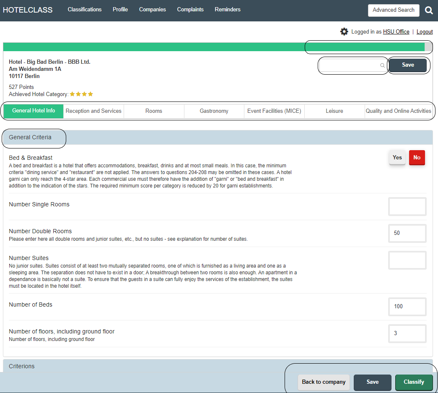Set Bed & Breakfast to Yes
This screenshot has height=393, width=438.
pos(397,158)
